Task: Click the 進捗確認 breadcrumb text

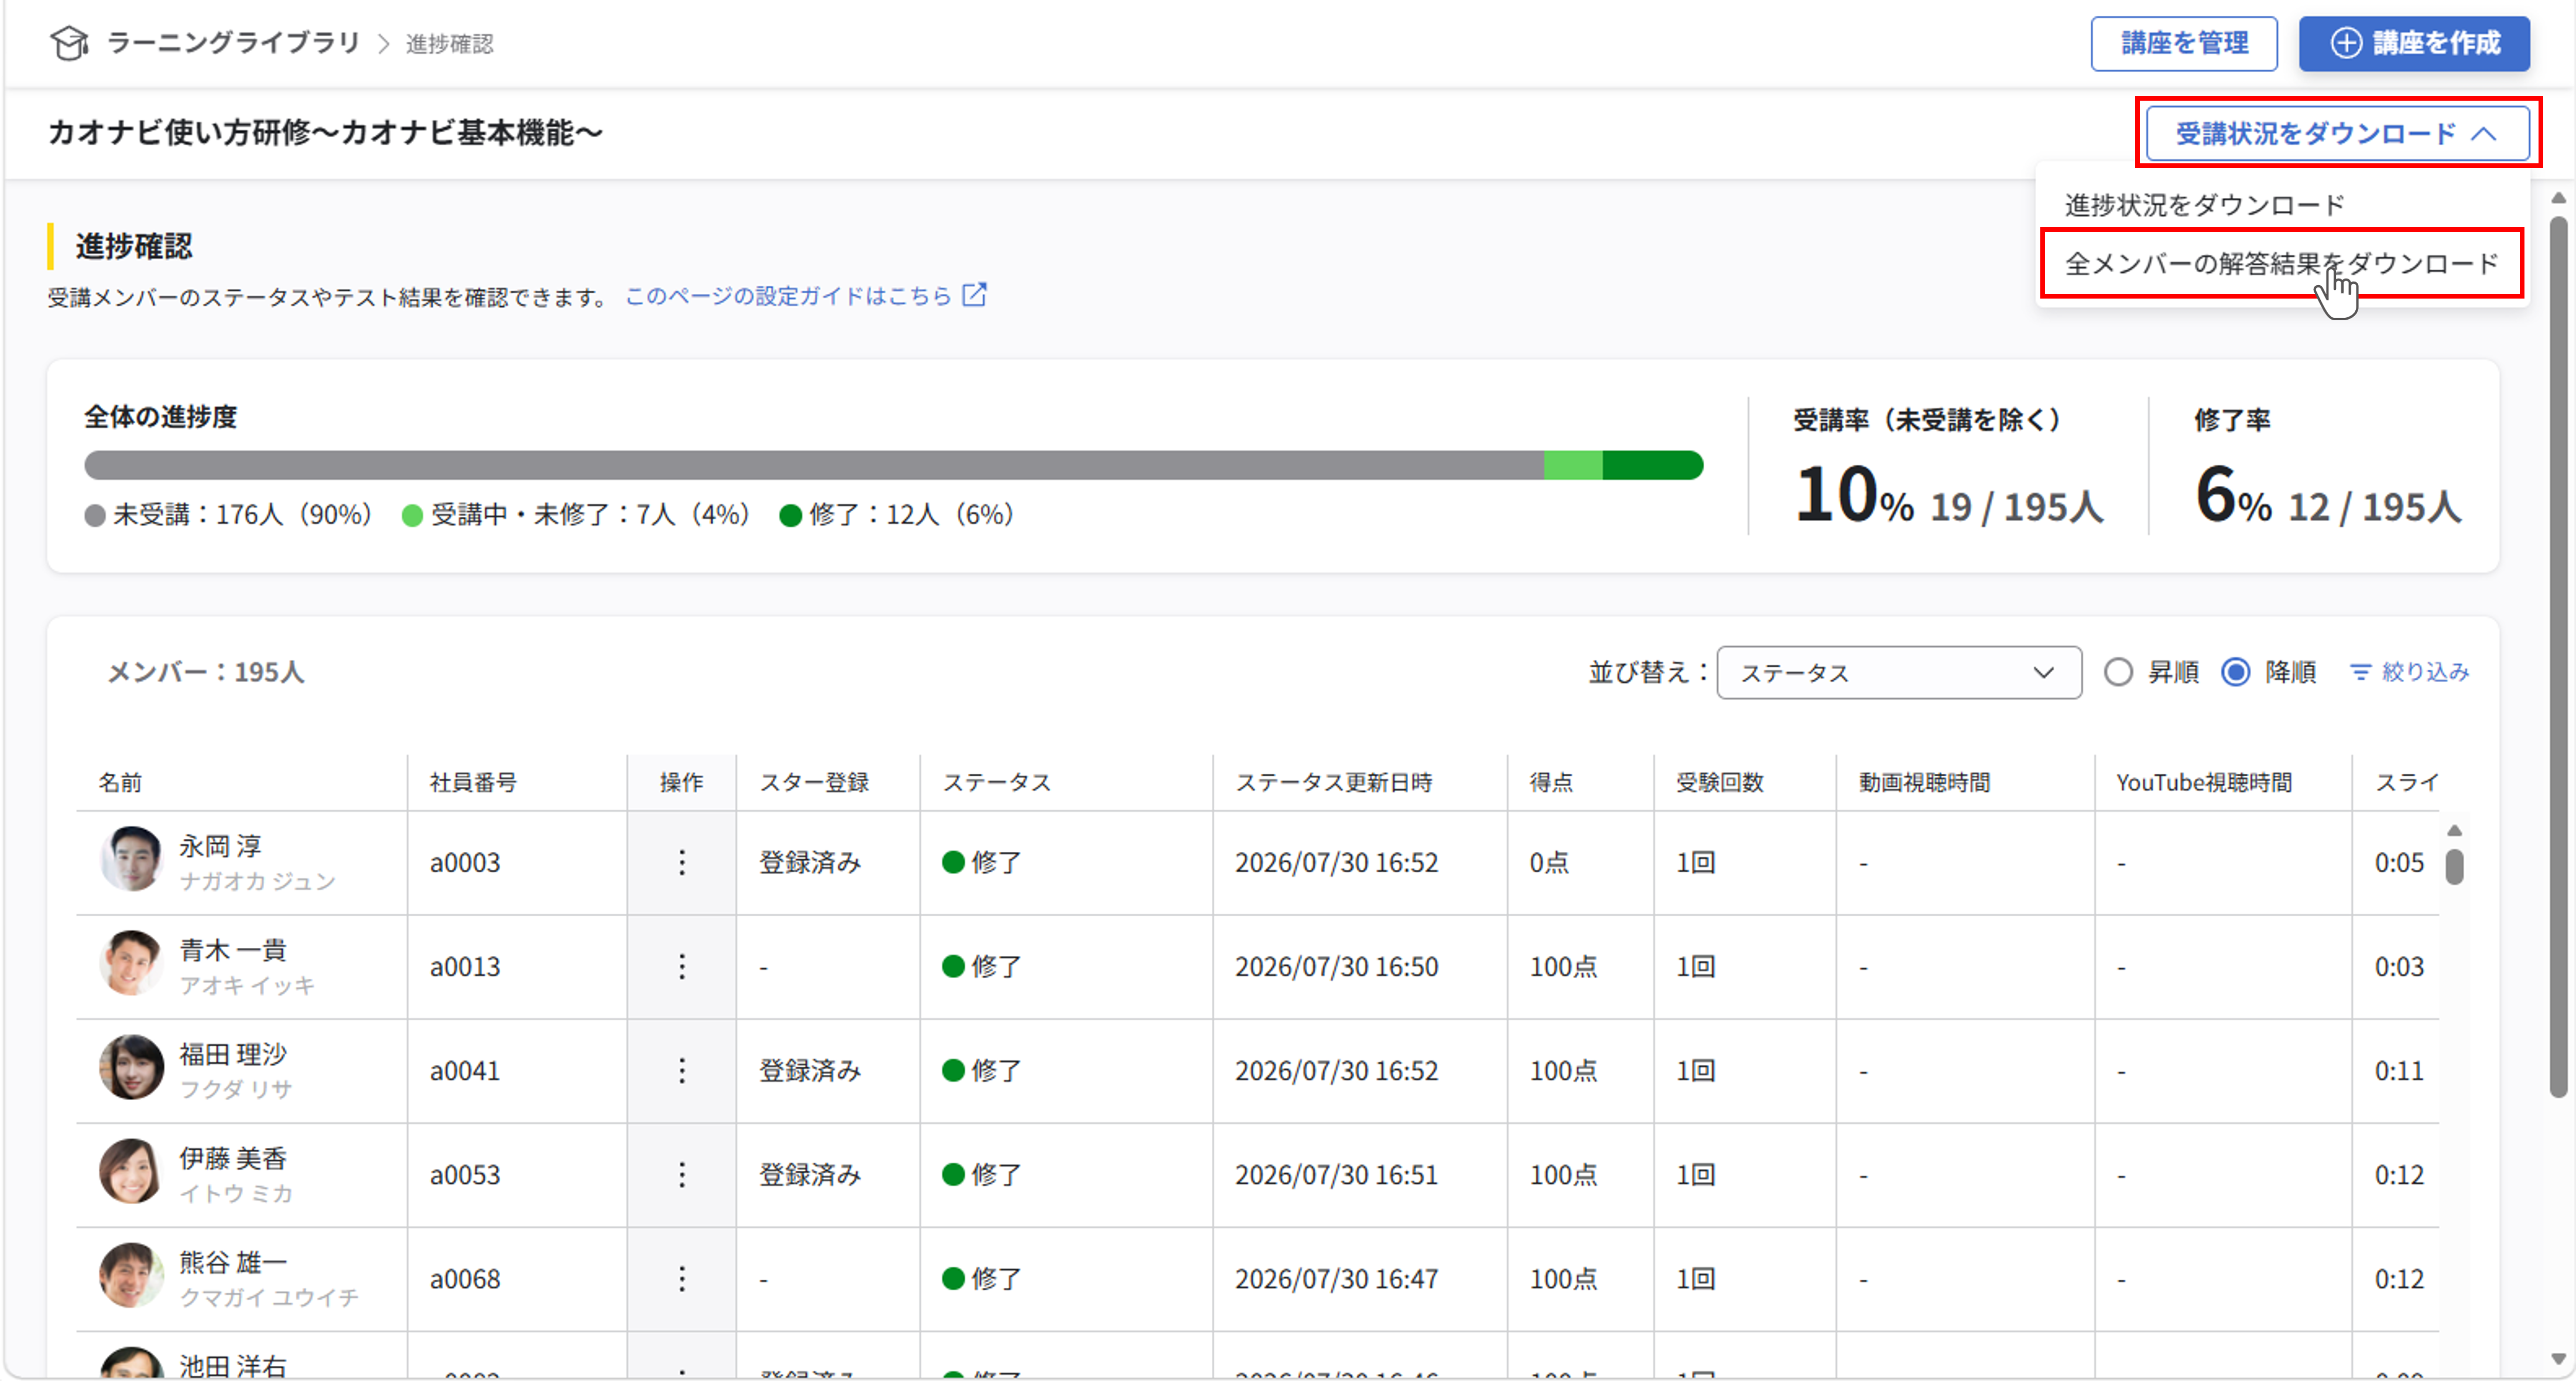Action: [x=449, y=44]
